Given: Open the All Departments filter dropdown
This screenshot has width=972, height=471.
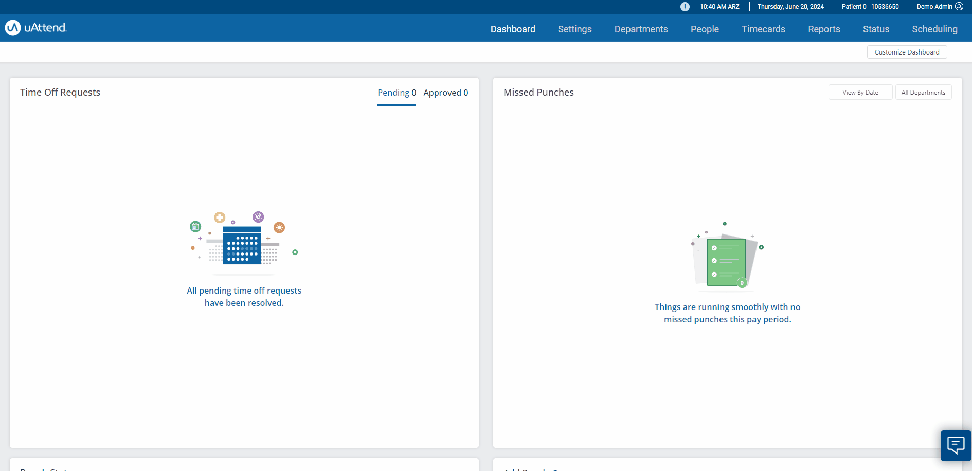Looking at the screenshot, I should [923, 93].
